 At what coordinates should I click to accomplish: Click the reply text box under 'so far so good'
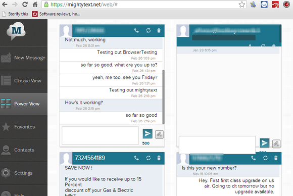(100, 135)
